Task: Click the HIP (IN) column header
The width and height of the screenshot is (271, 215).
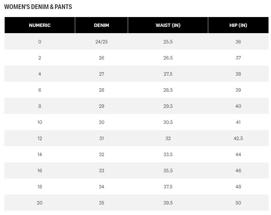Action: 238,25
